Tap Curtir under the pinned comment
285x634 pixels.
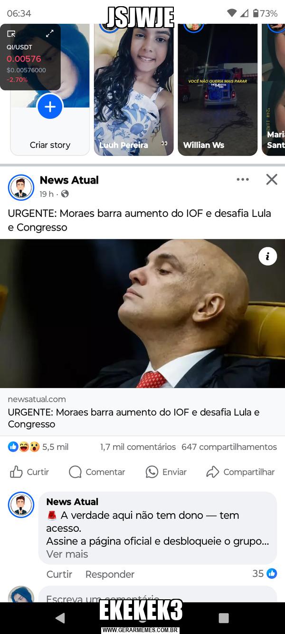59,574
